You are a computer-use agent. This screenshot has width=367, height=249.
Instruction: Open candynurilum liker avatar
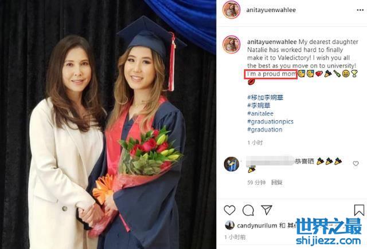(229, 226)
